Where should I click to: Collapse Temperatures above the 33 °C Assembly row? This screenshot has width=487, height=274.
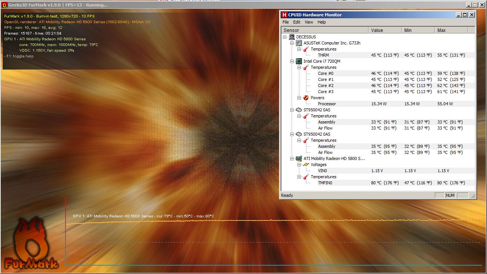coord(299,116)
